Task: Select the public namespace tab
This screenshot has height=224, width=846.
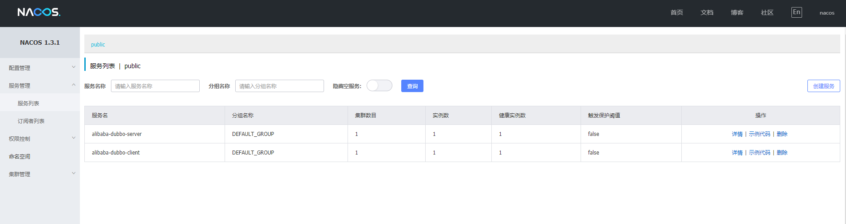Action: click(98, 44)
